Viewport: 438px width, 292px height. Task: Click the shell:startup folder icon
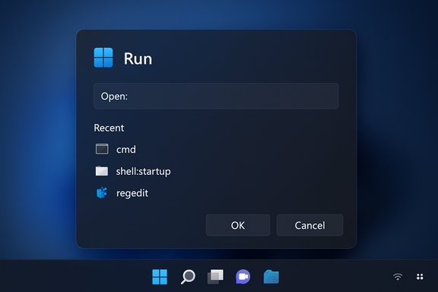click(x=102, y=171)
